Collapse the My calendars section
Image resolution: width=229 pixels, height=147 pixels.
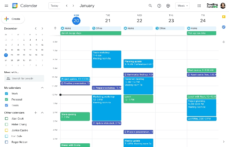pos(42,88)
